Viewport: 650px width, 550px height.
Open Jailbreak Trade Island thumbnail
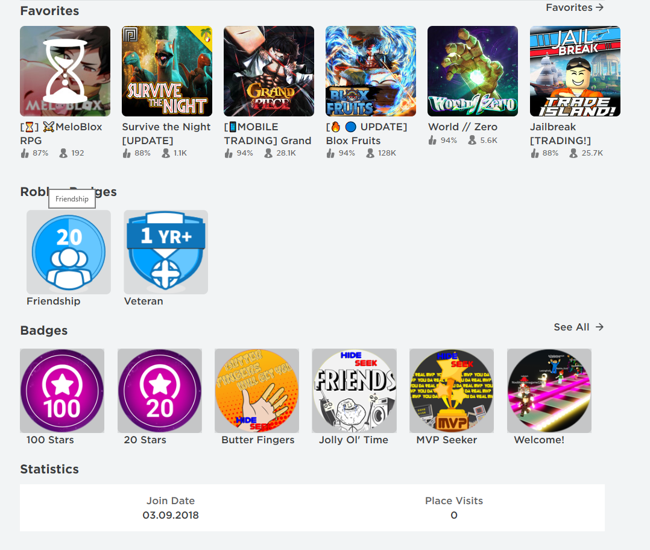[x=575, y=71]
